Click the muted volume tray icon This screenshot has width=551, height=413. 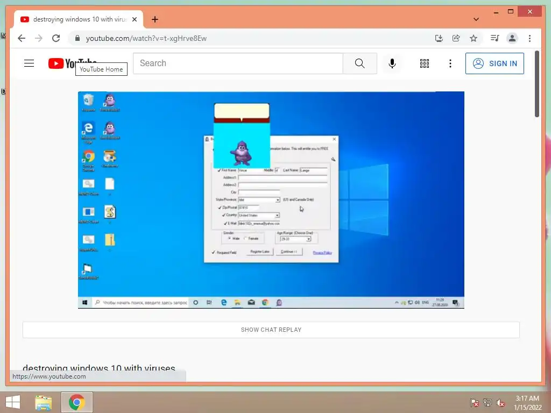(500, 402)
